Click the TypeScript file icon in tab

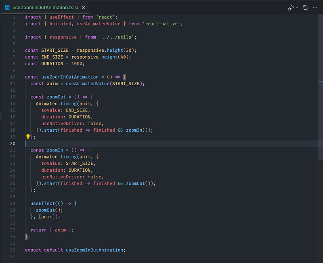7,8
